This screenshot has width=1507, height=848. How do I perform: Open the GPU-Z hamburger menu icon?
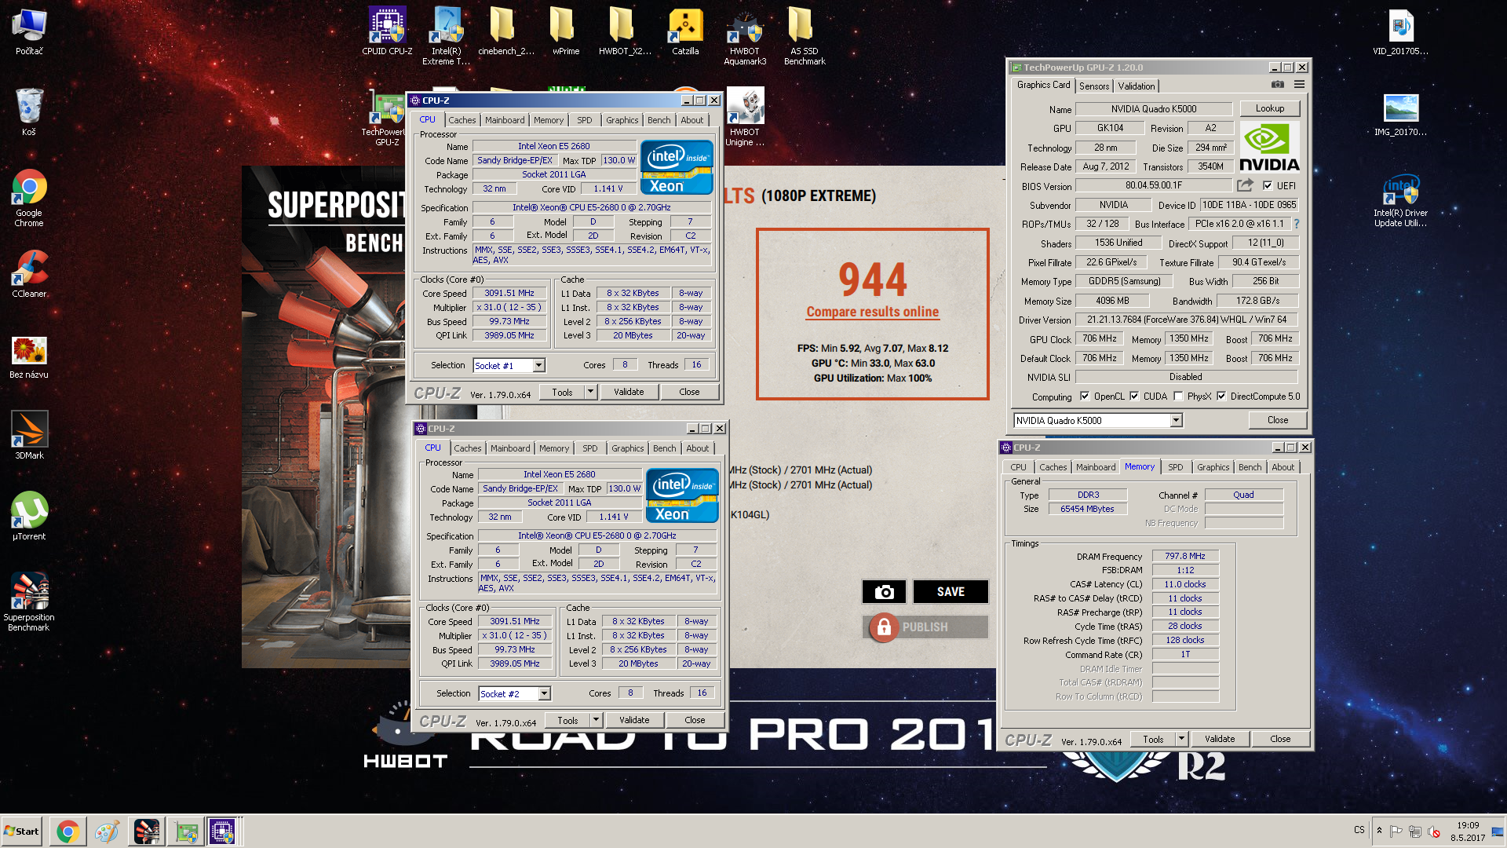pyautogui.click(x=1299, y=85)
